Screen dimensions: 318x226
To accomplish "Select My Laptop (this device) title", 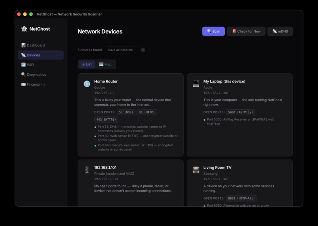I will click(224, 82).
